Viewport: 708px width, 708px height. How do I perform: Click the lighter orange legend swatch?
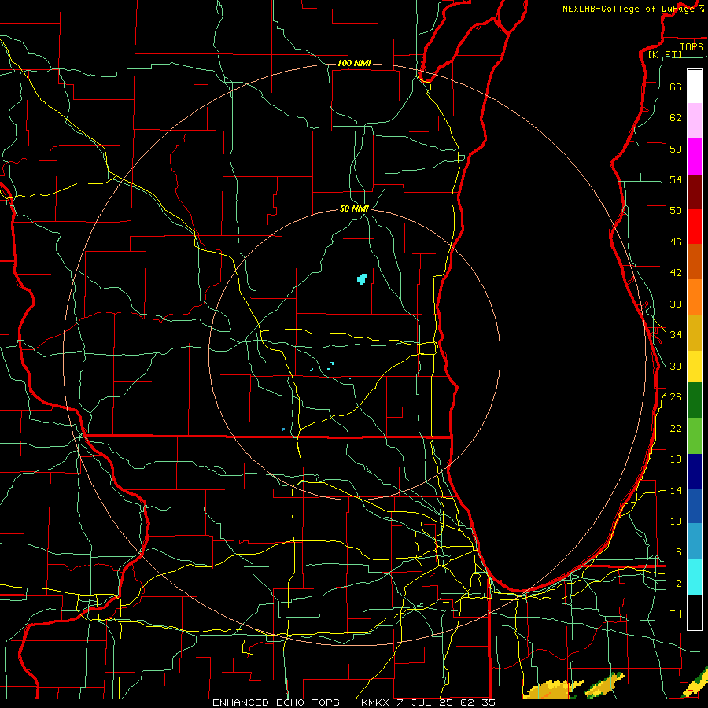coord(695,297)
